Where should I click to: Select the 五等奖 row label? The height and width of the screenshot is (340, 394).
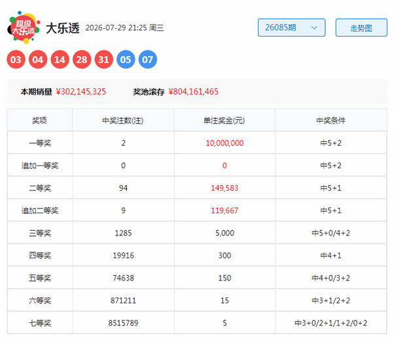(40, 278)
